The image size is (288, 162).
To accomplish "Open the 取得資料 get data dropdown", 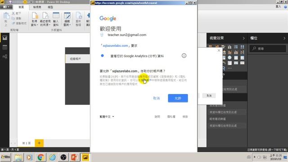I will (x=34, y=19).
